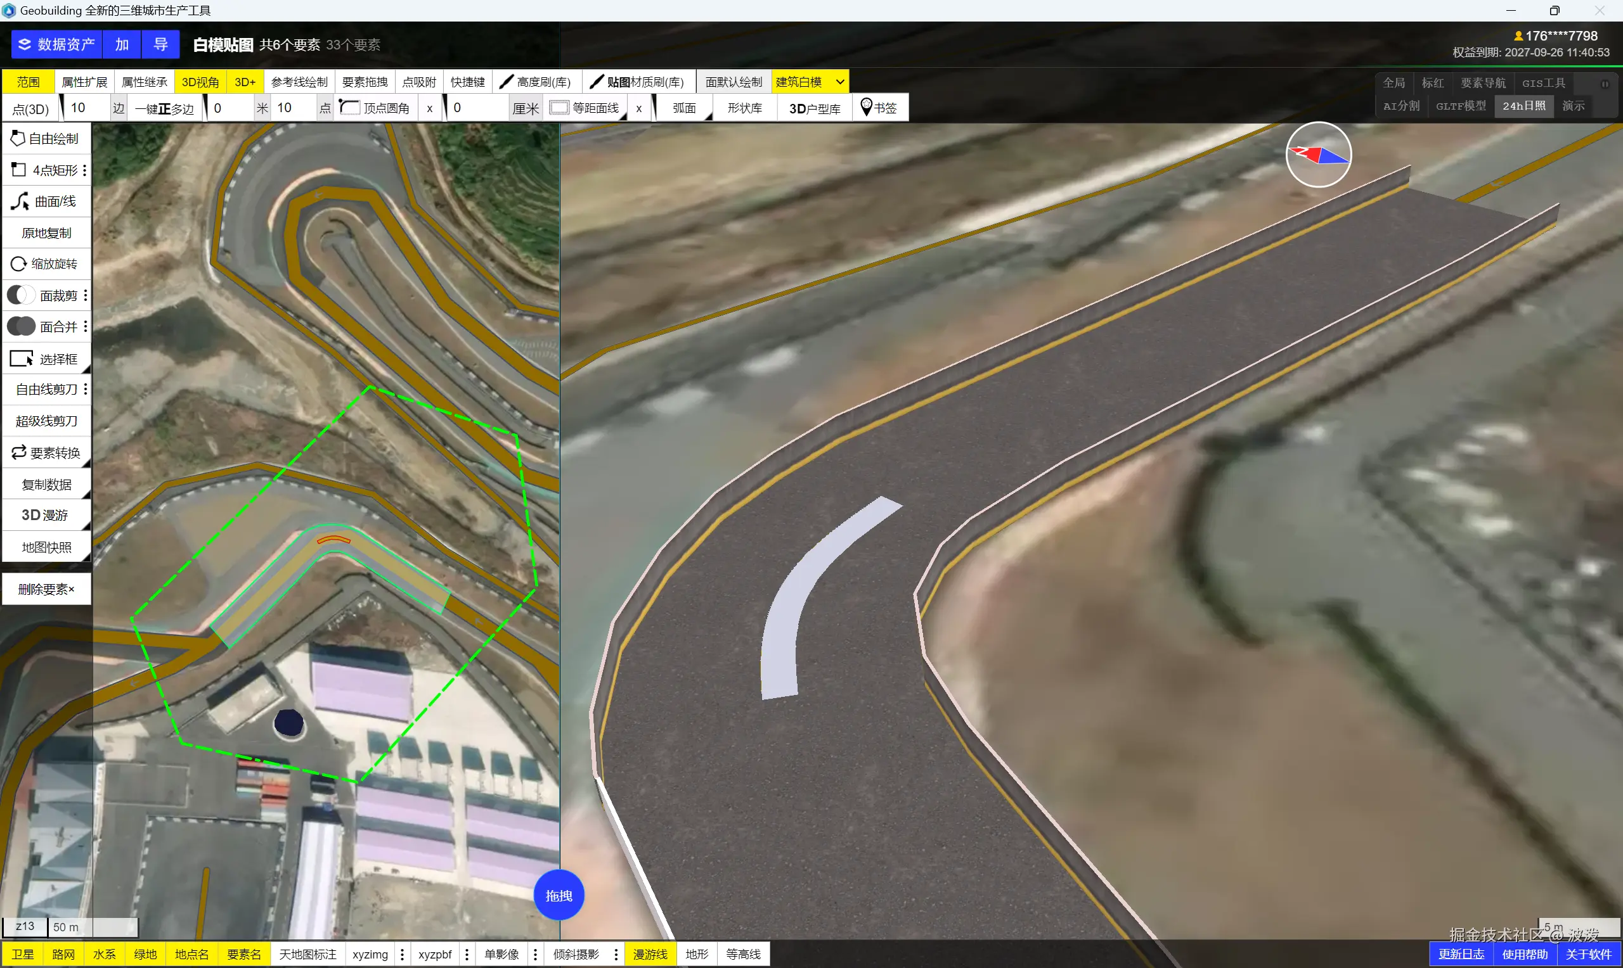Image resolution: width=1623 pixels, height=968 pixels.
Task: Expand xyzimg layer options dots
Action: click(402, 954)
